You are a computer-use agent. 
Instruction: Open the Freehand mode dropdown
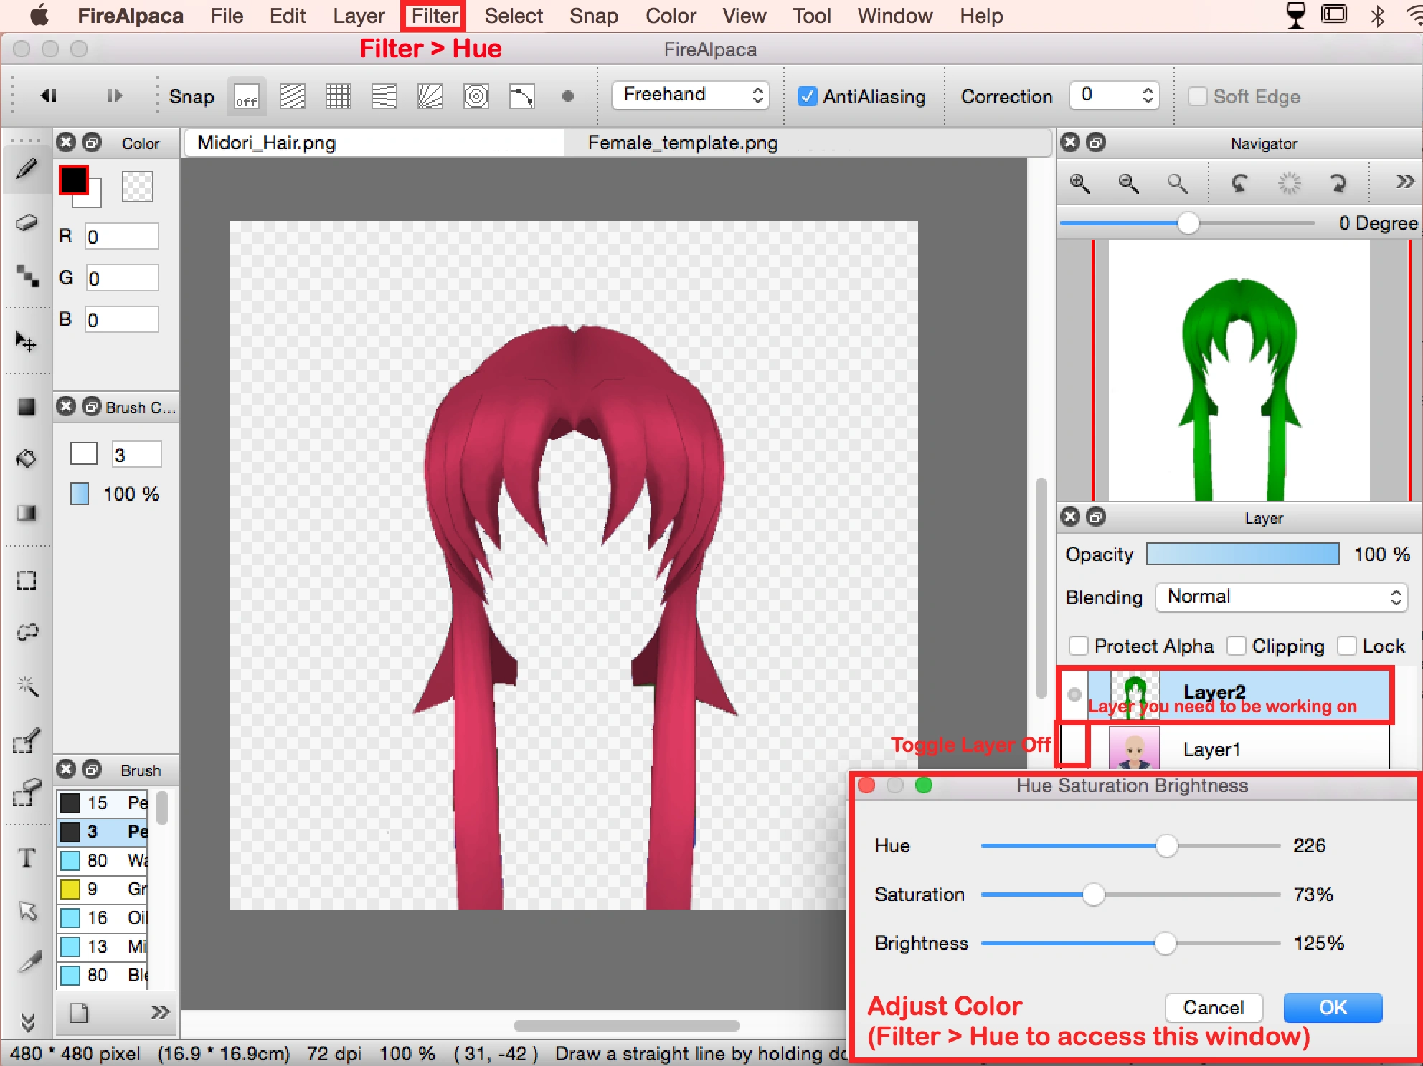[x=690, y=95]
